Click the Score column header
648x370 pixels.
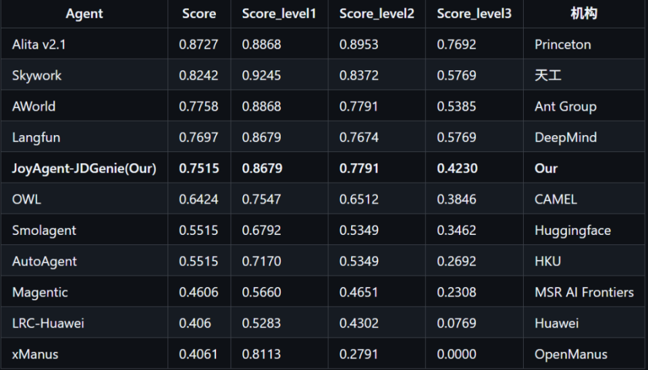coord(198,14)
